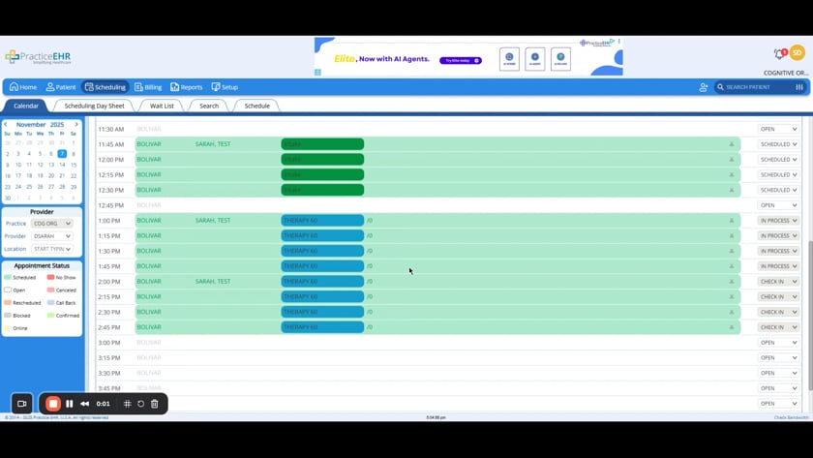Select November 7 in mini calendar
Viewport: 813px width, 458px height.
[62, 154]
